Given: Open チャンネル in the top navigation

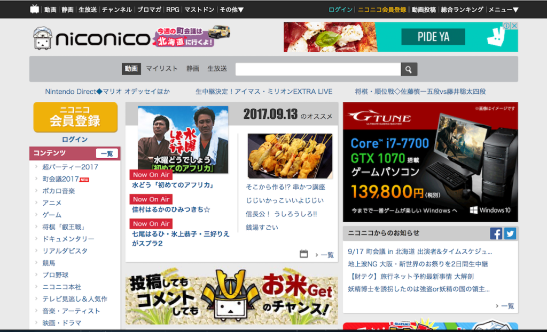Looking at the screenshot, I should [x=117, y=10].
